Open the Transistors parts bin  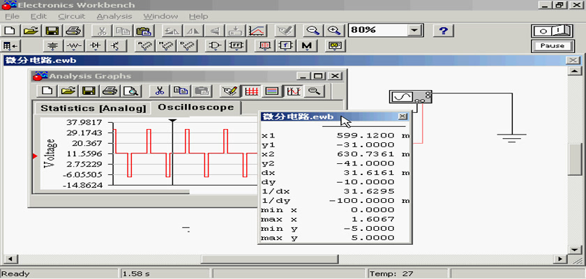(117, 45)
